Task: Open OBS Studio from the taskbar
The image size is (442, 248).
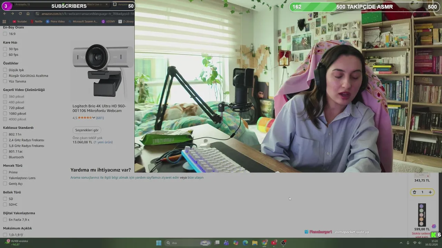Action: pos(284,243)
